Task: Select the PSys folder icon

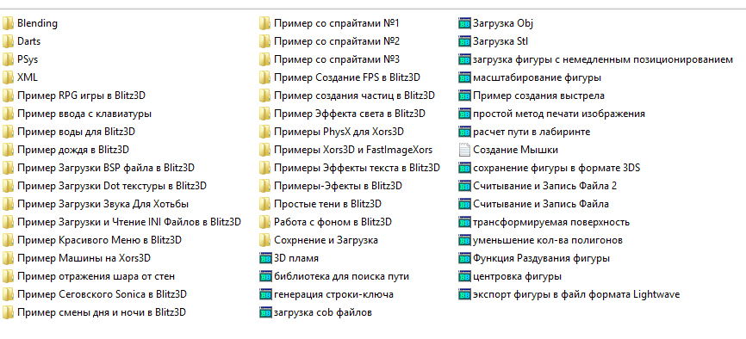Action: (8, 59)
